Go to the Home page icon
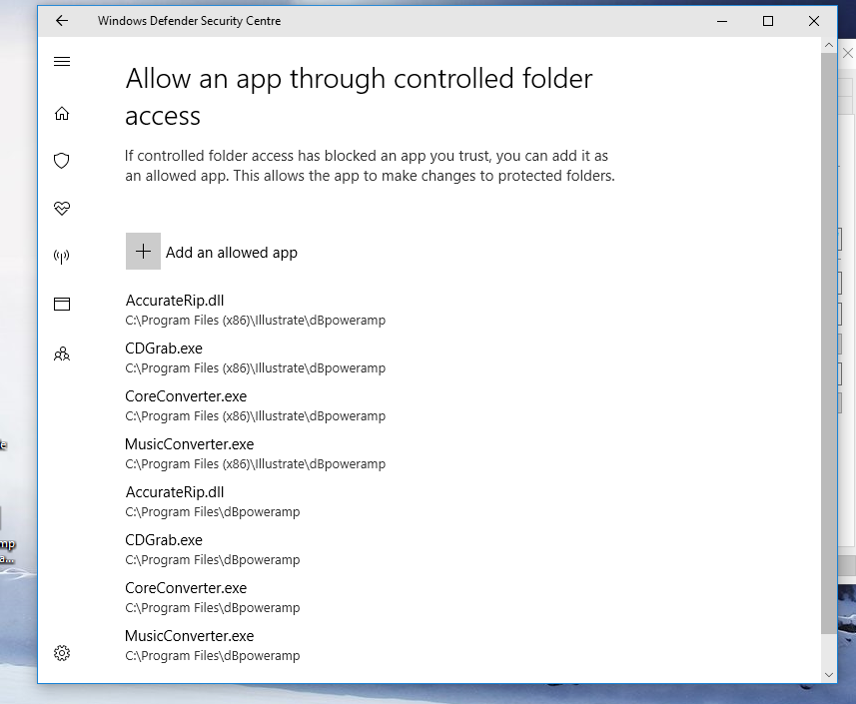The image size is (856, 704). coord(62,114)
